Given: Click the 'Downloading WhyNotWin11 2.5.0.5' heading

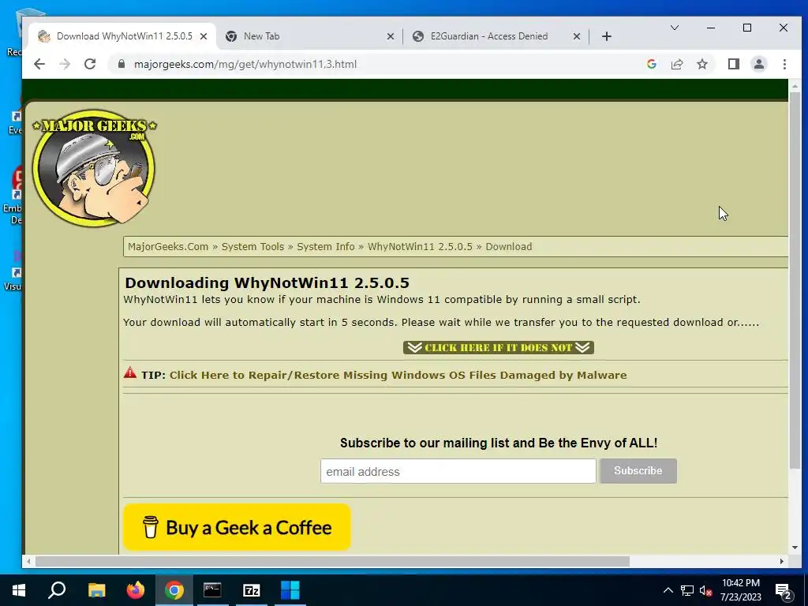Looking at the screenshot, I should (x=267, y=283).
